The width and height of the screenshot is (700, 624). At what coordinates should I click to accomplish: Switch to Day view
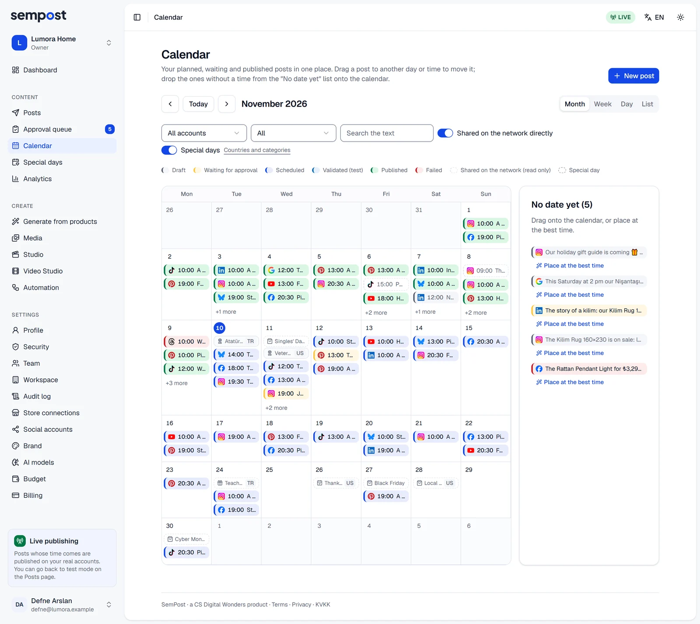626,104
